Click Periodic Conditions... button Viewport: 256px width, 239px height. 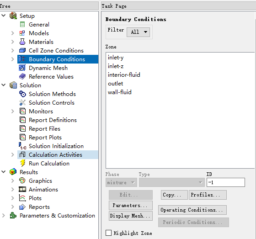click(x=193, y=222)
